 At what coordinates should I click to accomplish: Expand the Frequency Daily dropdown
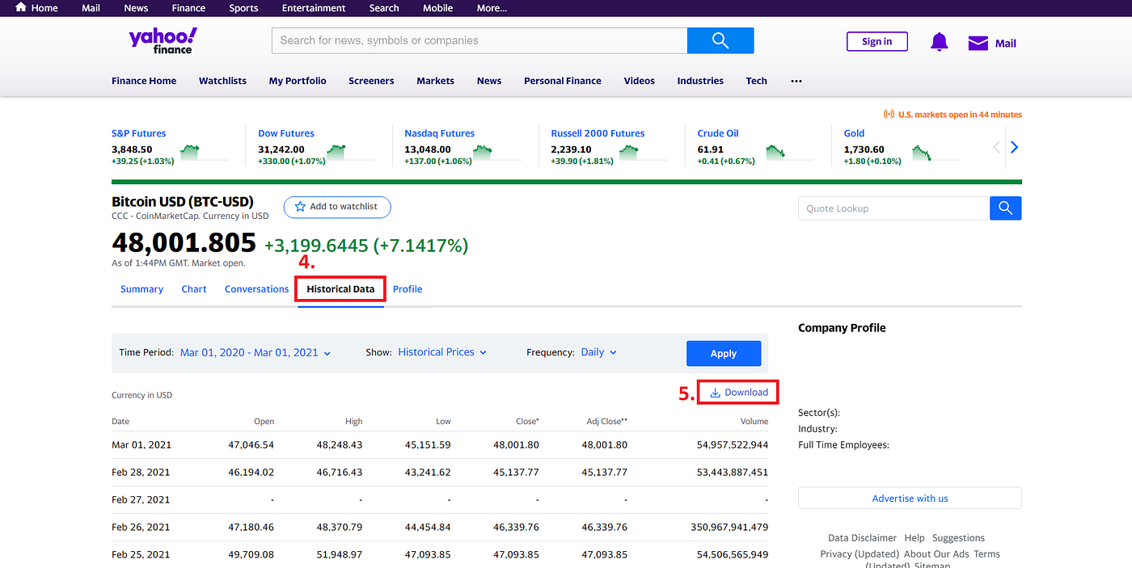599,352
